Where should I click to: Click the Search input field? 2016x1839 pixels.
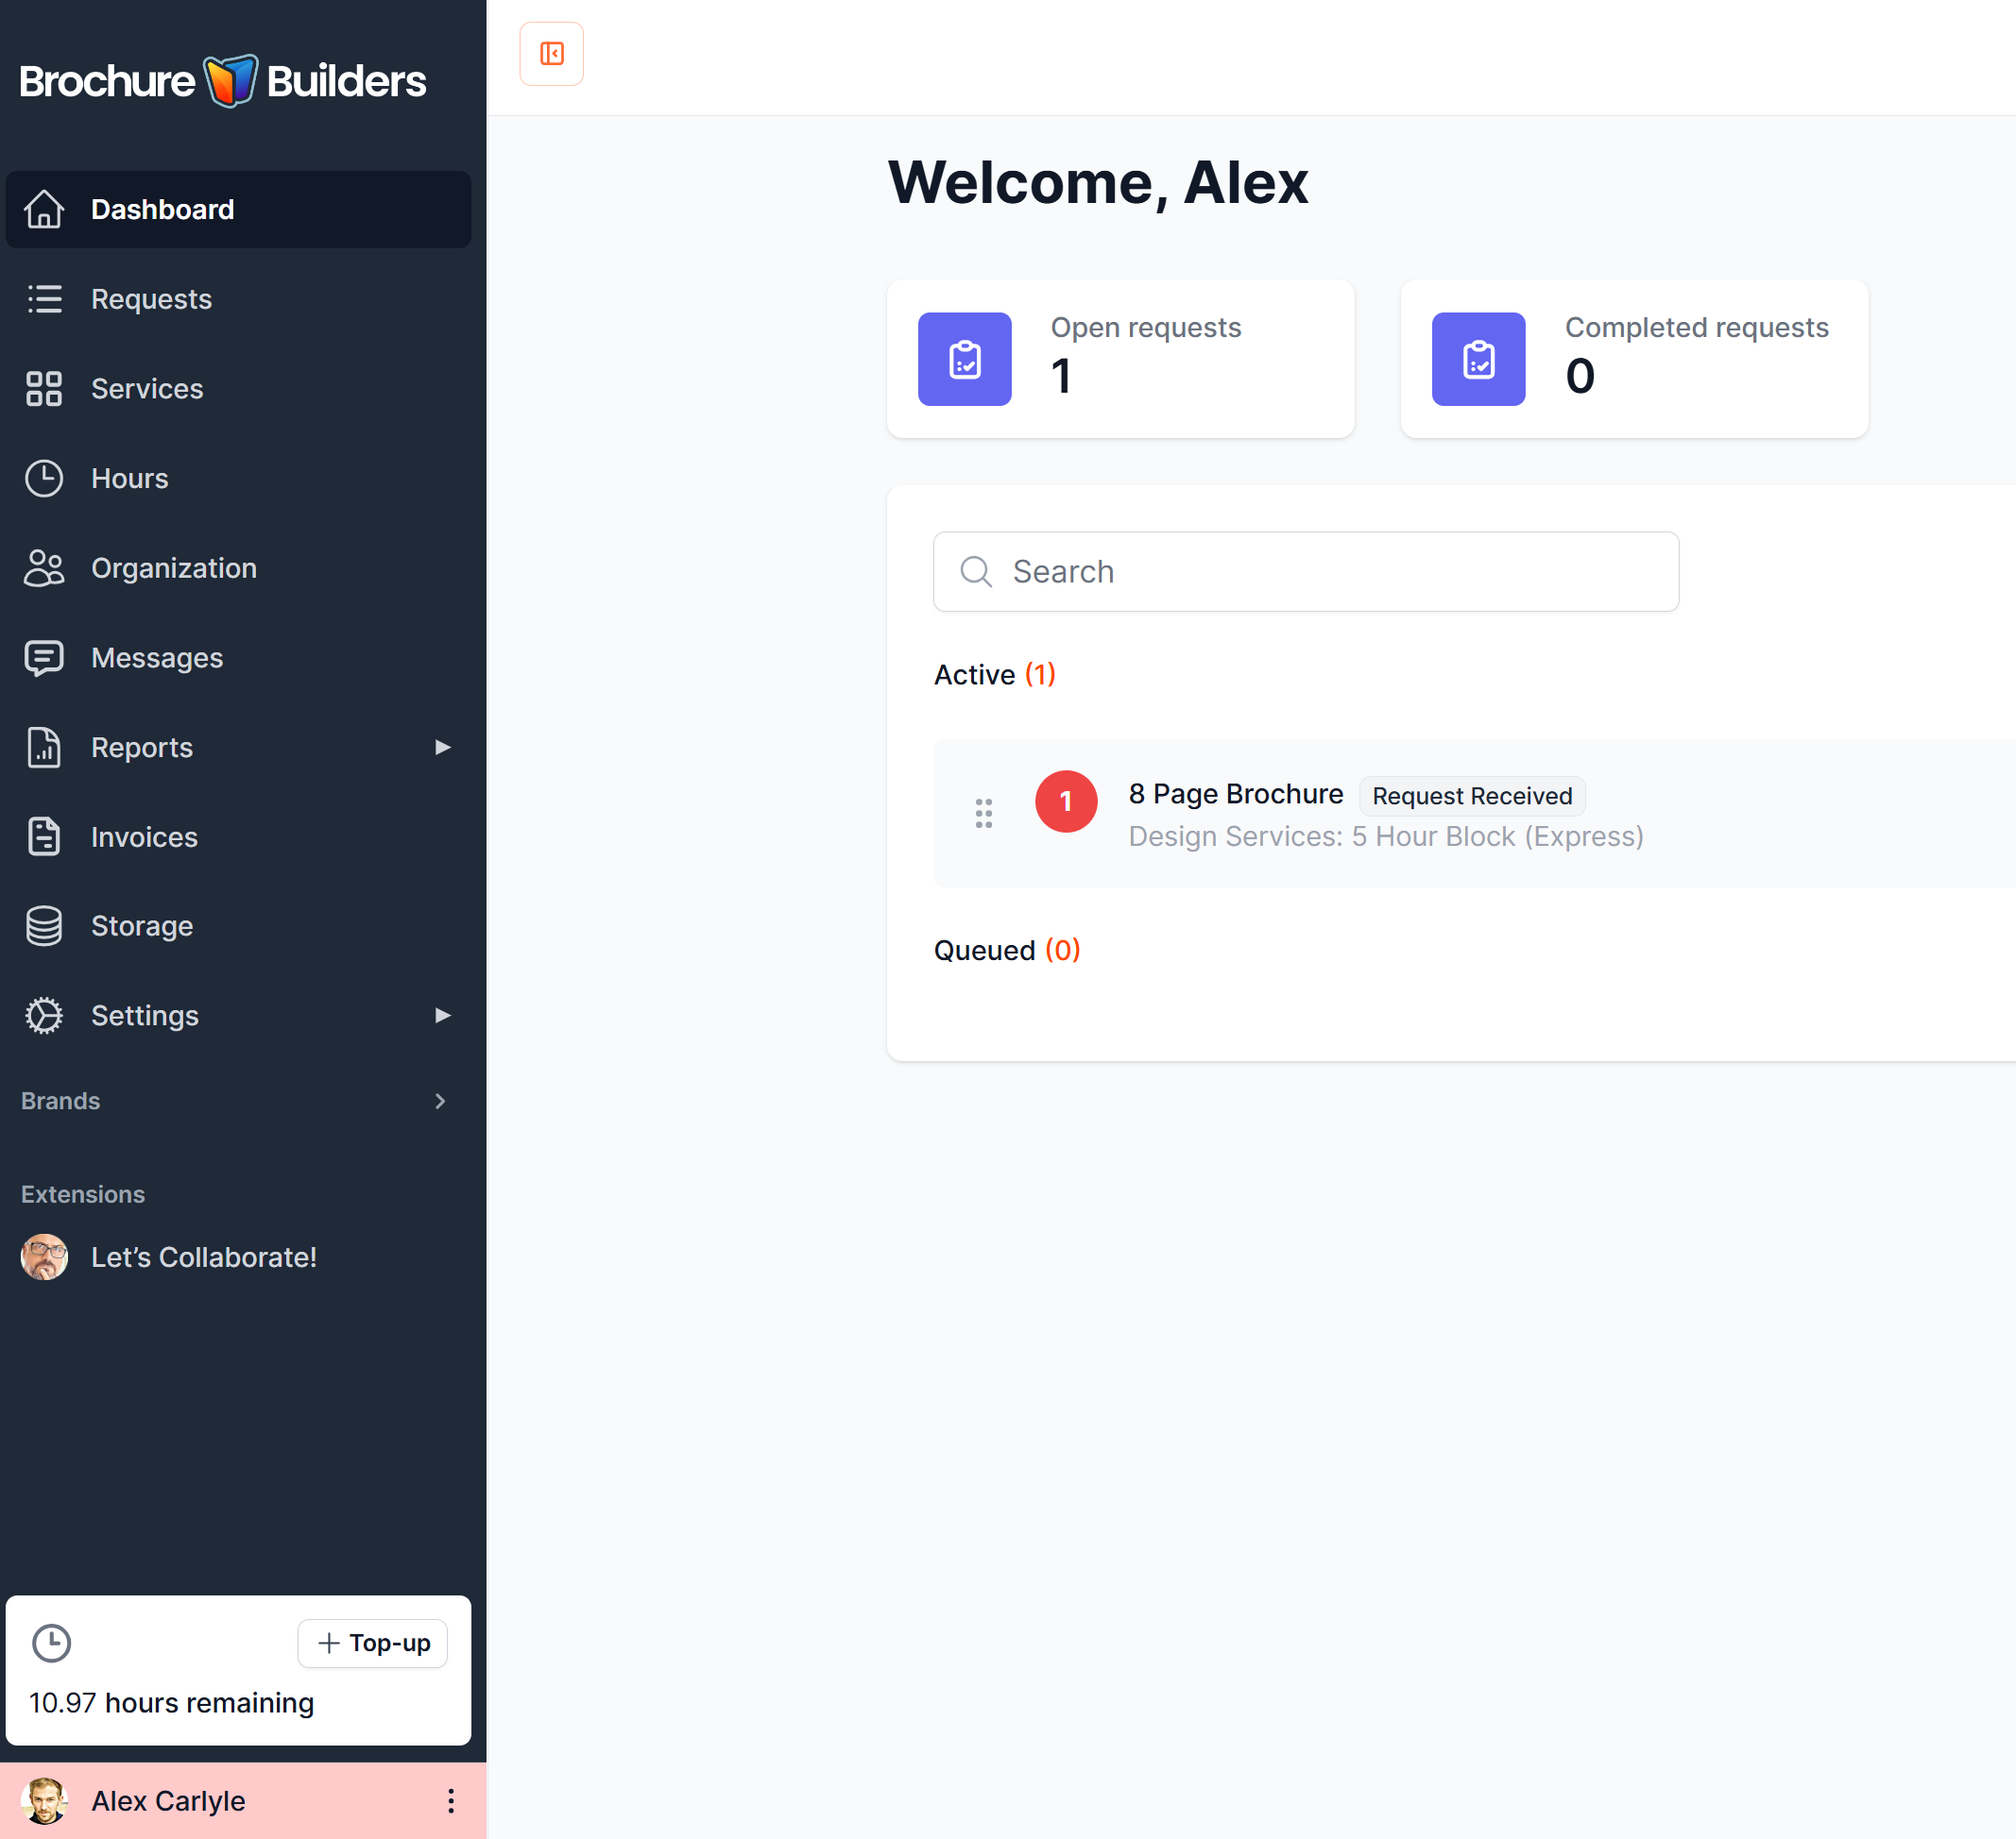(x=1305, y=572)
